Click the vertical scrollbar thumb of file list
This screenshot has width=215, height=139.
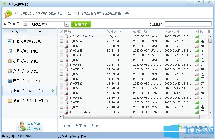(210, 41)
